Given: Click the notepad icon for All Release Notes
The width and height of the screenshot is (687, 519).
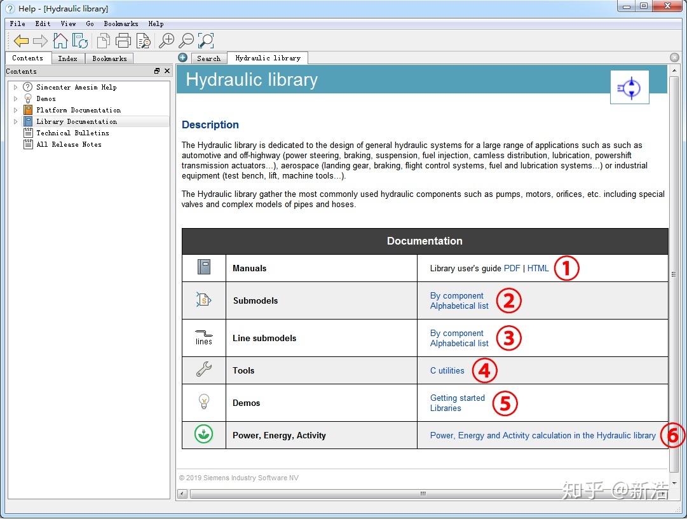Looking at the screenshot, I should [x=28, y=144].
